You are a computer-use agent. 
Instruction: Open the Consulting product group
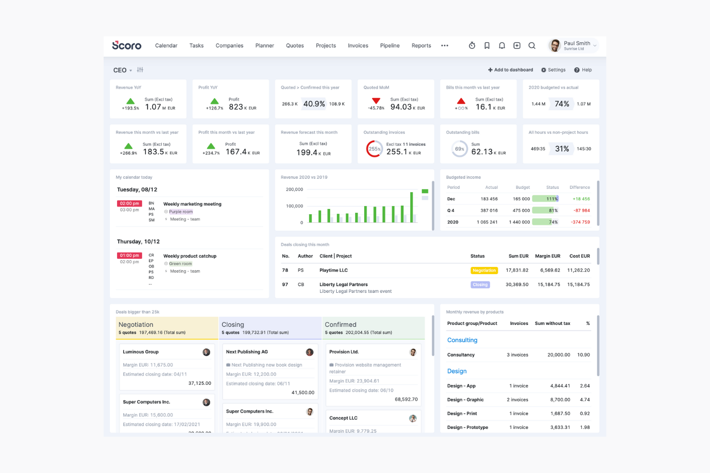point(462,340)
